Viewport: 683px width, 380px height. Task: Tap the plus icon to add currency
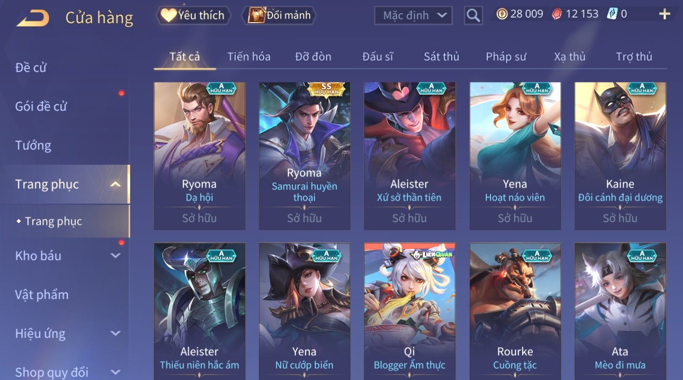pyautogui.click(x=664, y=14)
